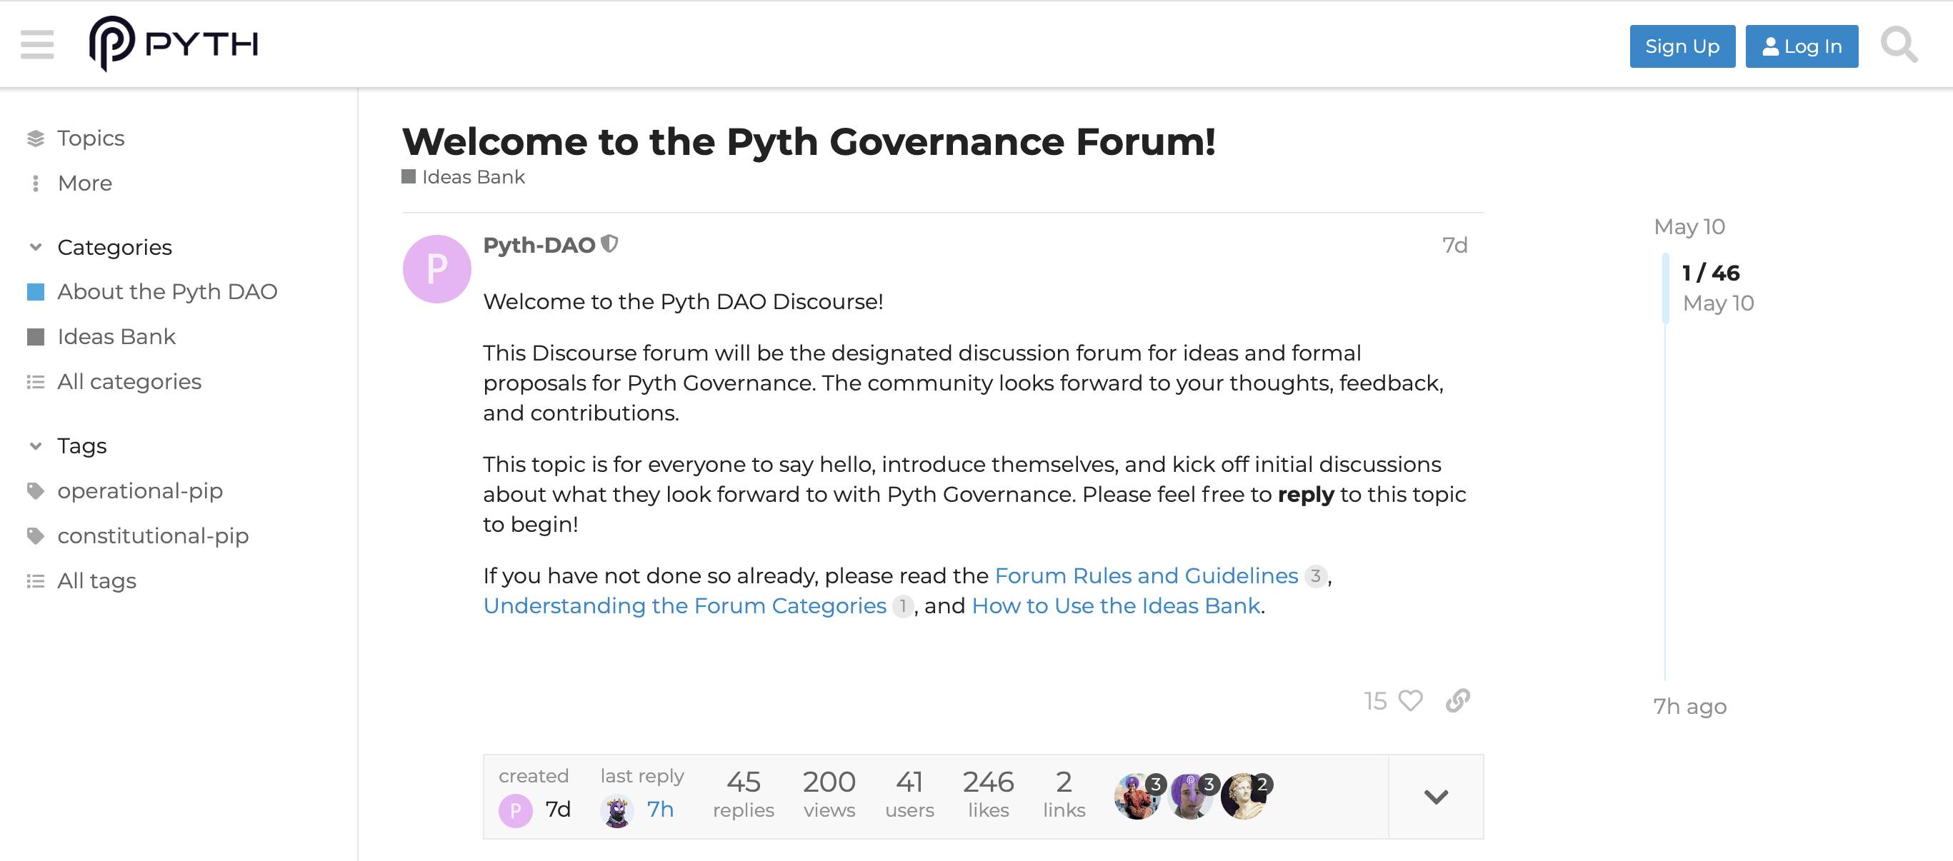Copy post share link icon
The height and width of the screenshot is (861, 1953).
tap(1457, 700)
